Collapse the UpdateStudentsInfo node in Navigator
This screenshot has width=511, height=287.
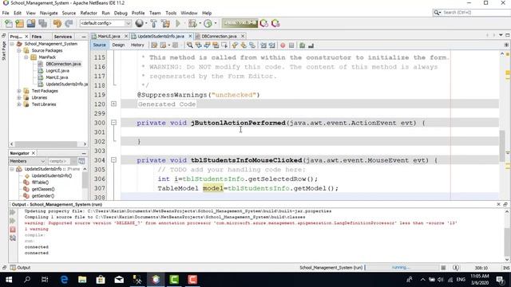point(12,169)
